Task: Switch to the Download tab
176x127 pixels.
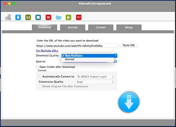Action: click(45, 28)
